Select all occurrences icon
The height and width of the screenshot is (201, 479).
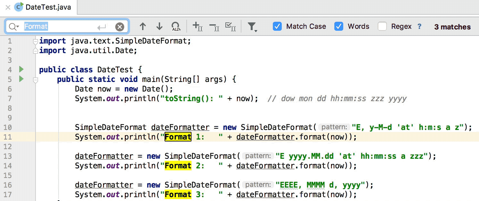231,27
